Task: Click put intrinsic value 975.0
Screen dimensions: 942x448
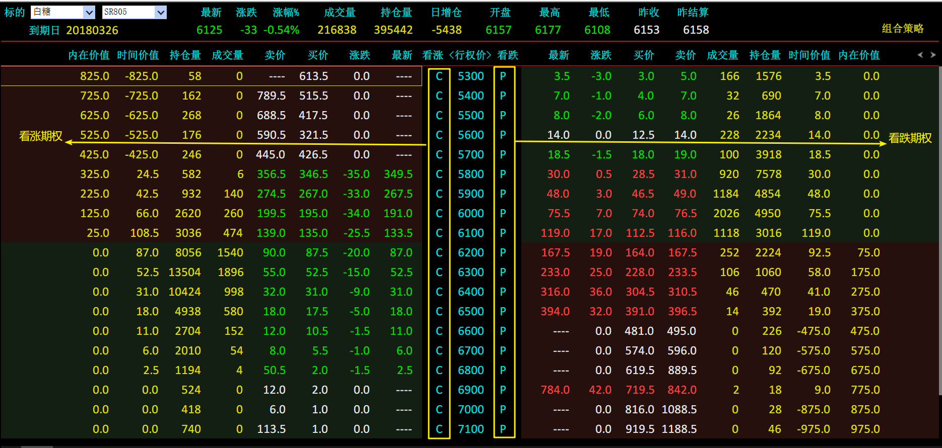Action: coord(865,429)
